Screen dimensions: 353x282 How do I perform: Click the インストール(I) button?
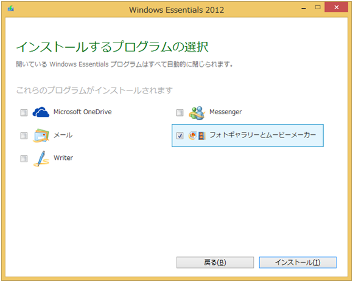(x=298, y=263)
